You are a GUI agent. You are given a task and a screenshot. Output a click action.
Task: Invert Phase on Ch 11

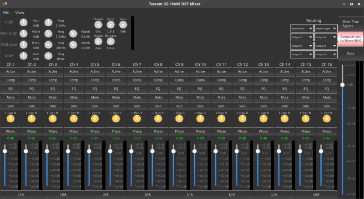tap(222, 131)
